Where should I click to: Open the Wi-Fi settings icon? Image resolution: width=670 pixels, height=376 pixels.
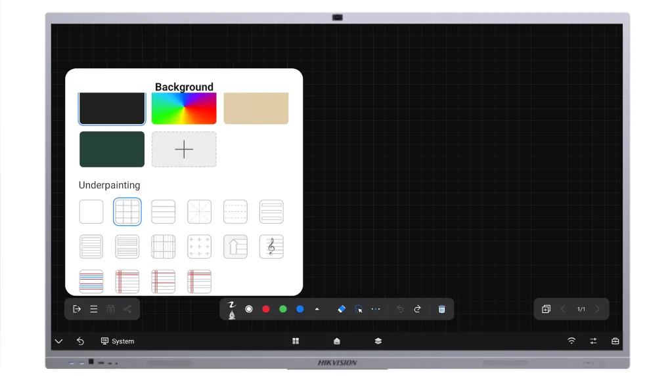coord(571,341)
